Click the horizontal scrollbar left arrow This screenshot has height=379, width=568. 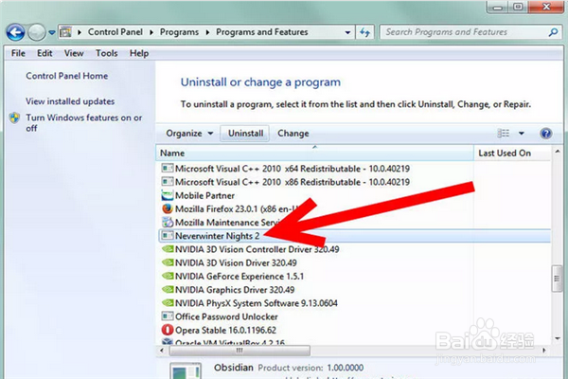[162, 351]
